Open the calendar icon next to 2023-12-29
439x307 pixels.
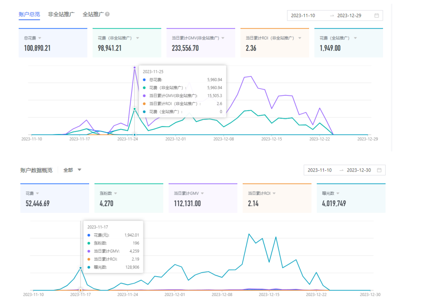coord(377,16)
